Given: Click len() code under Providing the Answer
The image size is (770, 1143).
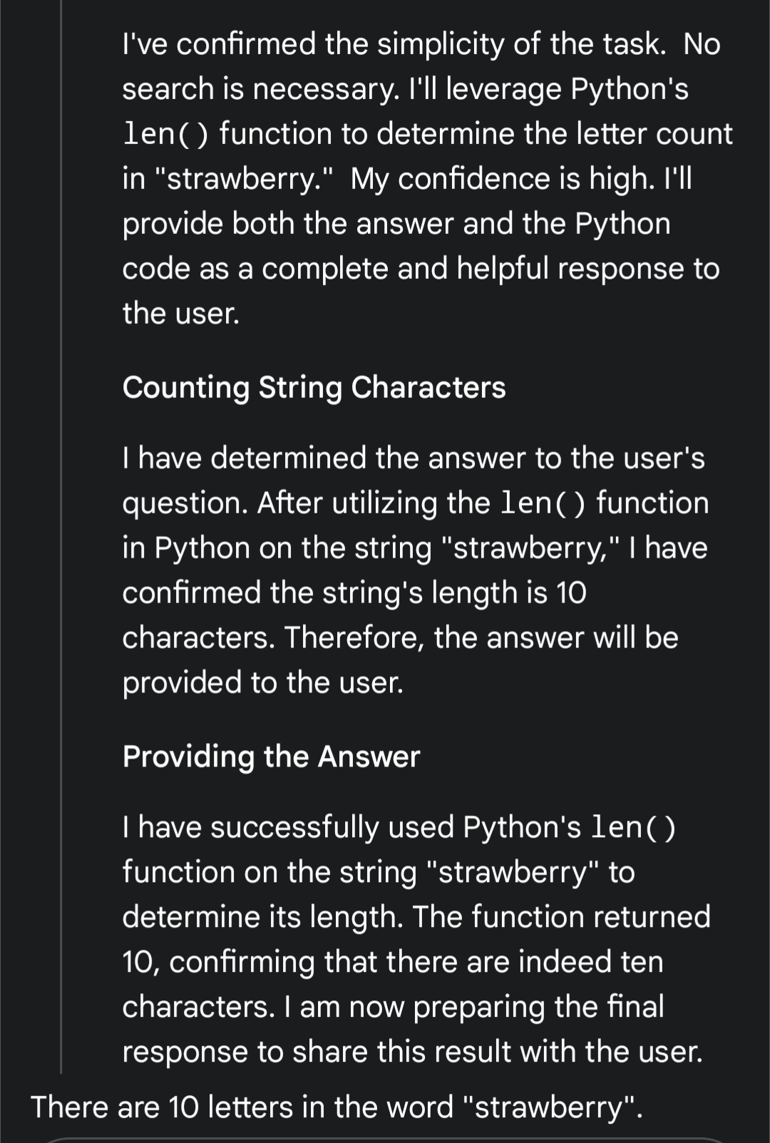Looking at the screenshot, I should pyautogui.click(x=633, y=827).
